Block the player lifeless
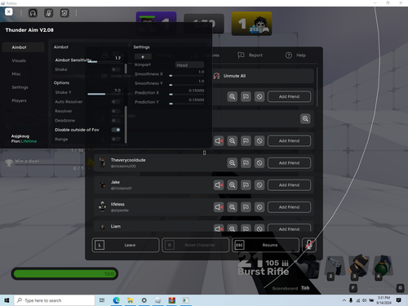Image resolution: width=408 pixels, height=306 pixels. 259,207
